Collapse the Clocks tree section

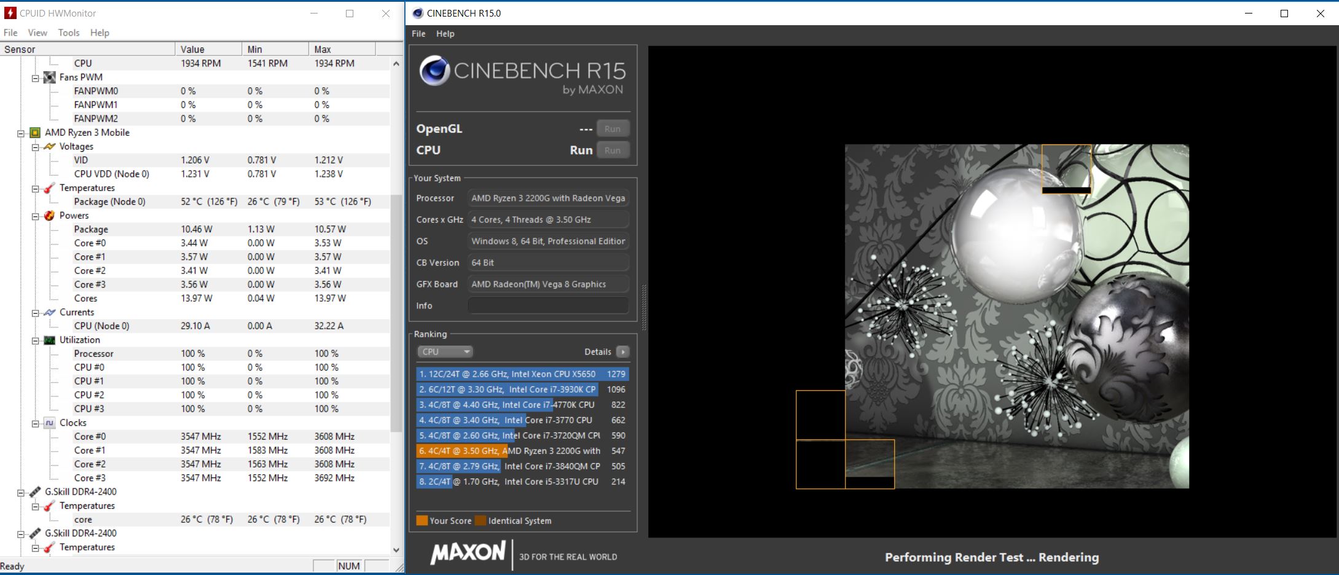click(36, 424)
